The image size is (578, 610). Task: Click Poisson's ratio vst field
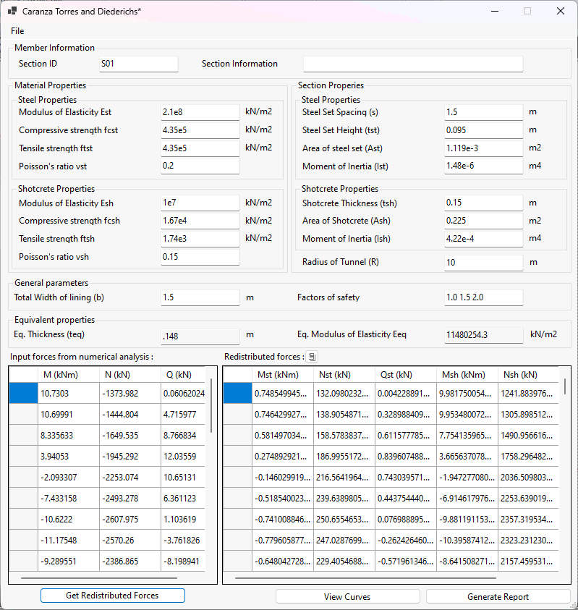point(200,166)
